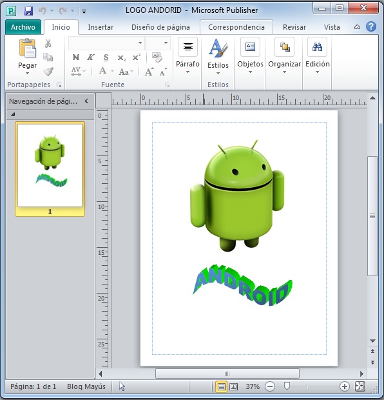Click the Copy icon
The width and height of the screenshot is (384, 400).
pos(48,57)
